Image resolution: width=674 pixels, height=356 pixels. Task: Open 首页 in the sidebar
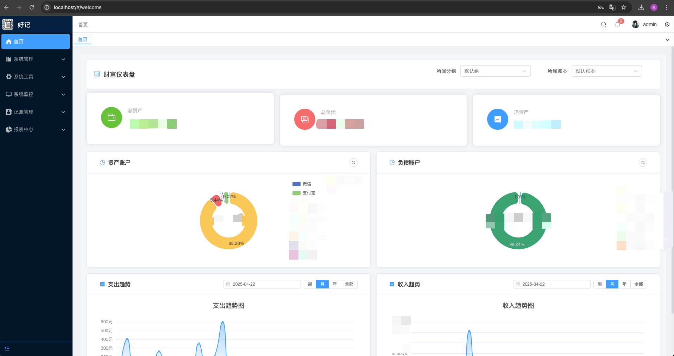(36, 42)
